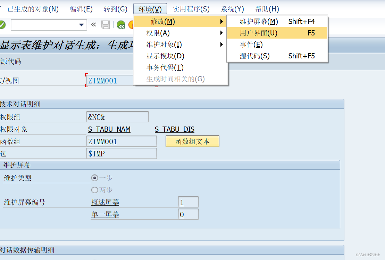Click the 函数组 field showing ZTMM001
The width and height of the screenshot is (385, 260).
[x=122, y=141]
